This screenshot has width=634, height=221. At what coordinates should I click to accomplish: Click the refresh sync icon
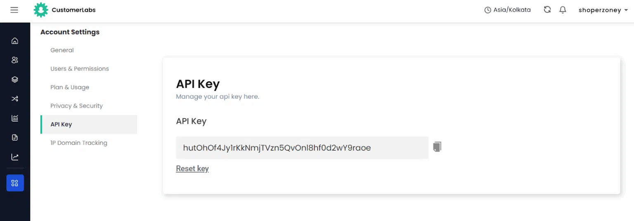click(547, 10)
